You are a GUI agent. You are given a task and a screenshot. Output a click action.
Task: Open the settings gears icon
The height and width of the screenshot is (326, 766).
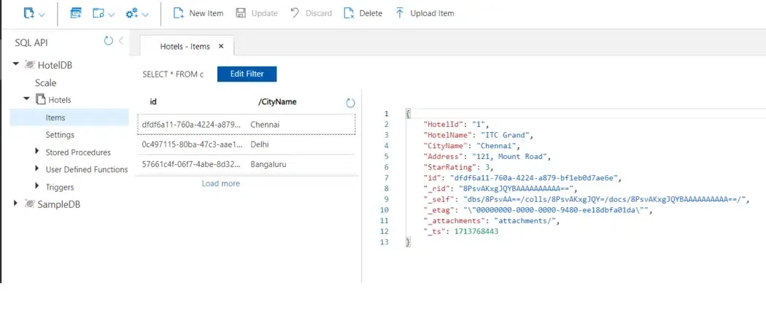[132, 13]
